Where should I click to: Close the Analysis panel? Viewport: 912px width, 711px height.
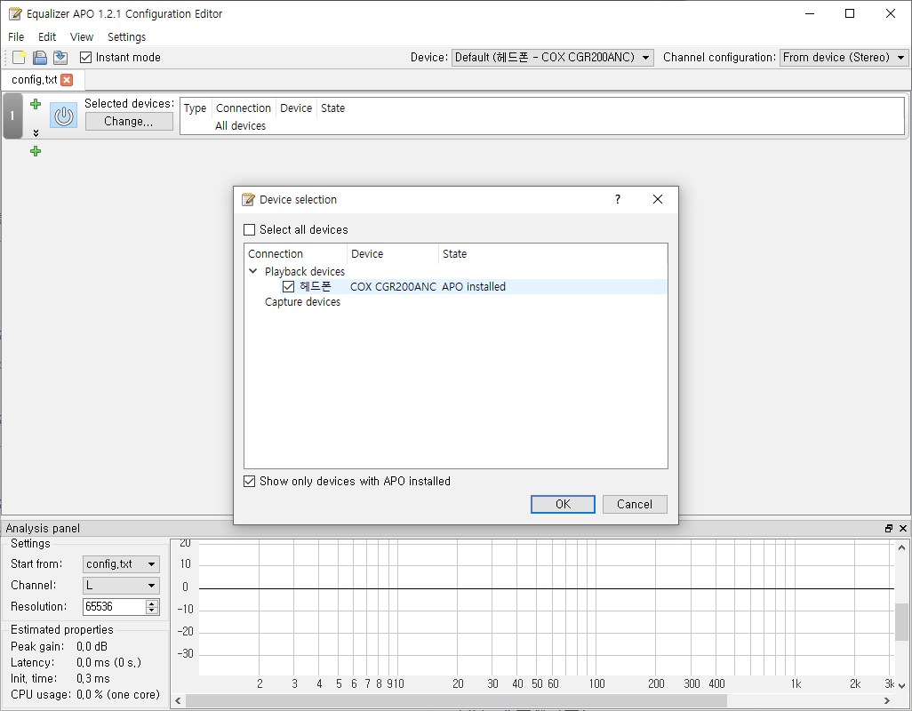pyautogui.click(x=903, y=529)
